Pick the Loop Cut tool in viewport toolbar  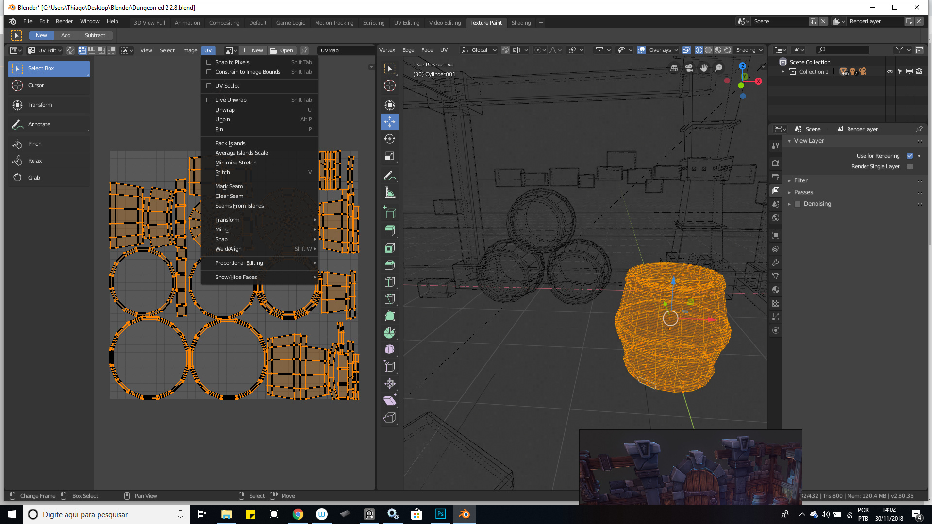(x=390, y=281)
